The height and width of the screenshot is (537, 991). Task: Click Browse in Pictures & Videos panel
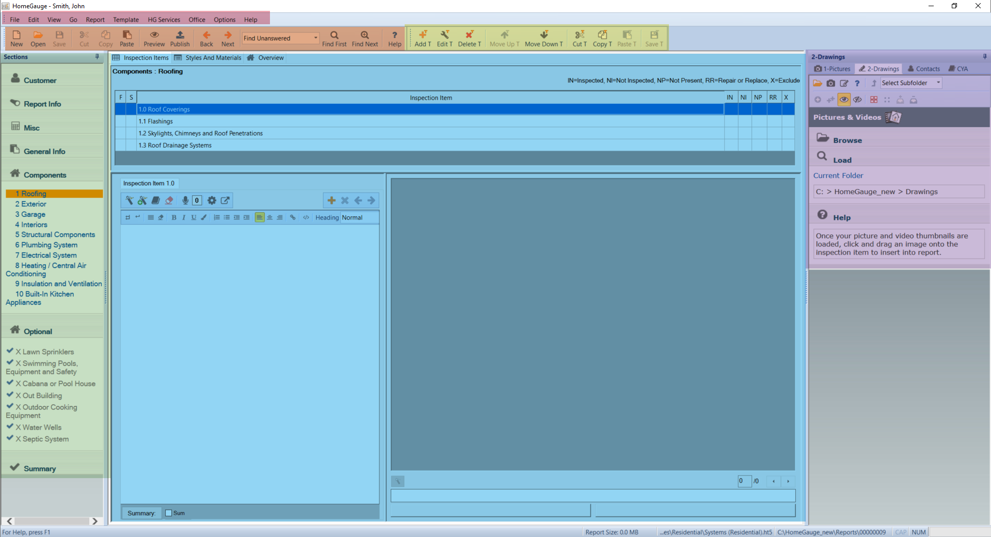pyautogui.click(x=847, y=140)
